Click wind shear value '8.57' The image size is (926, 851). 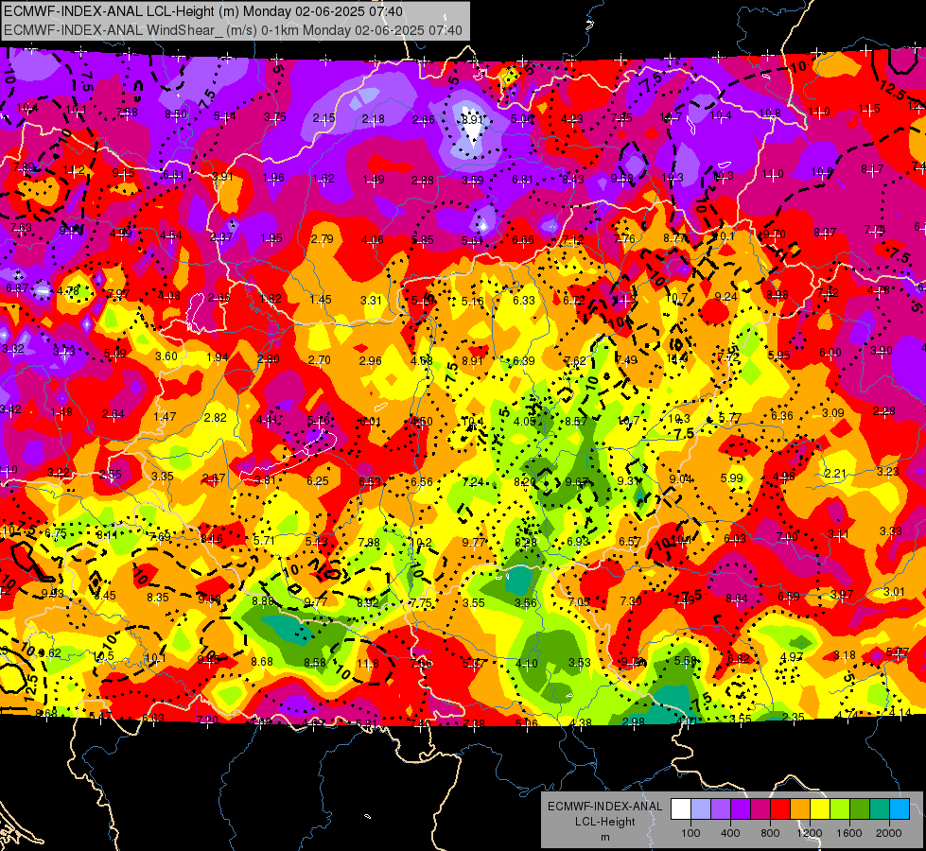576,421
